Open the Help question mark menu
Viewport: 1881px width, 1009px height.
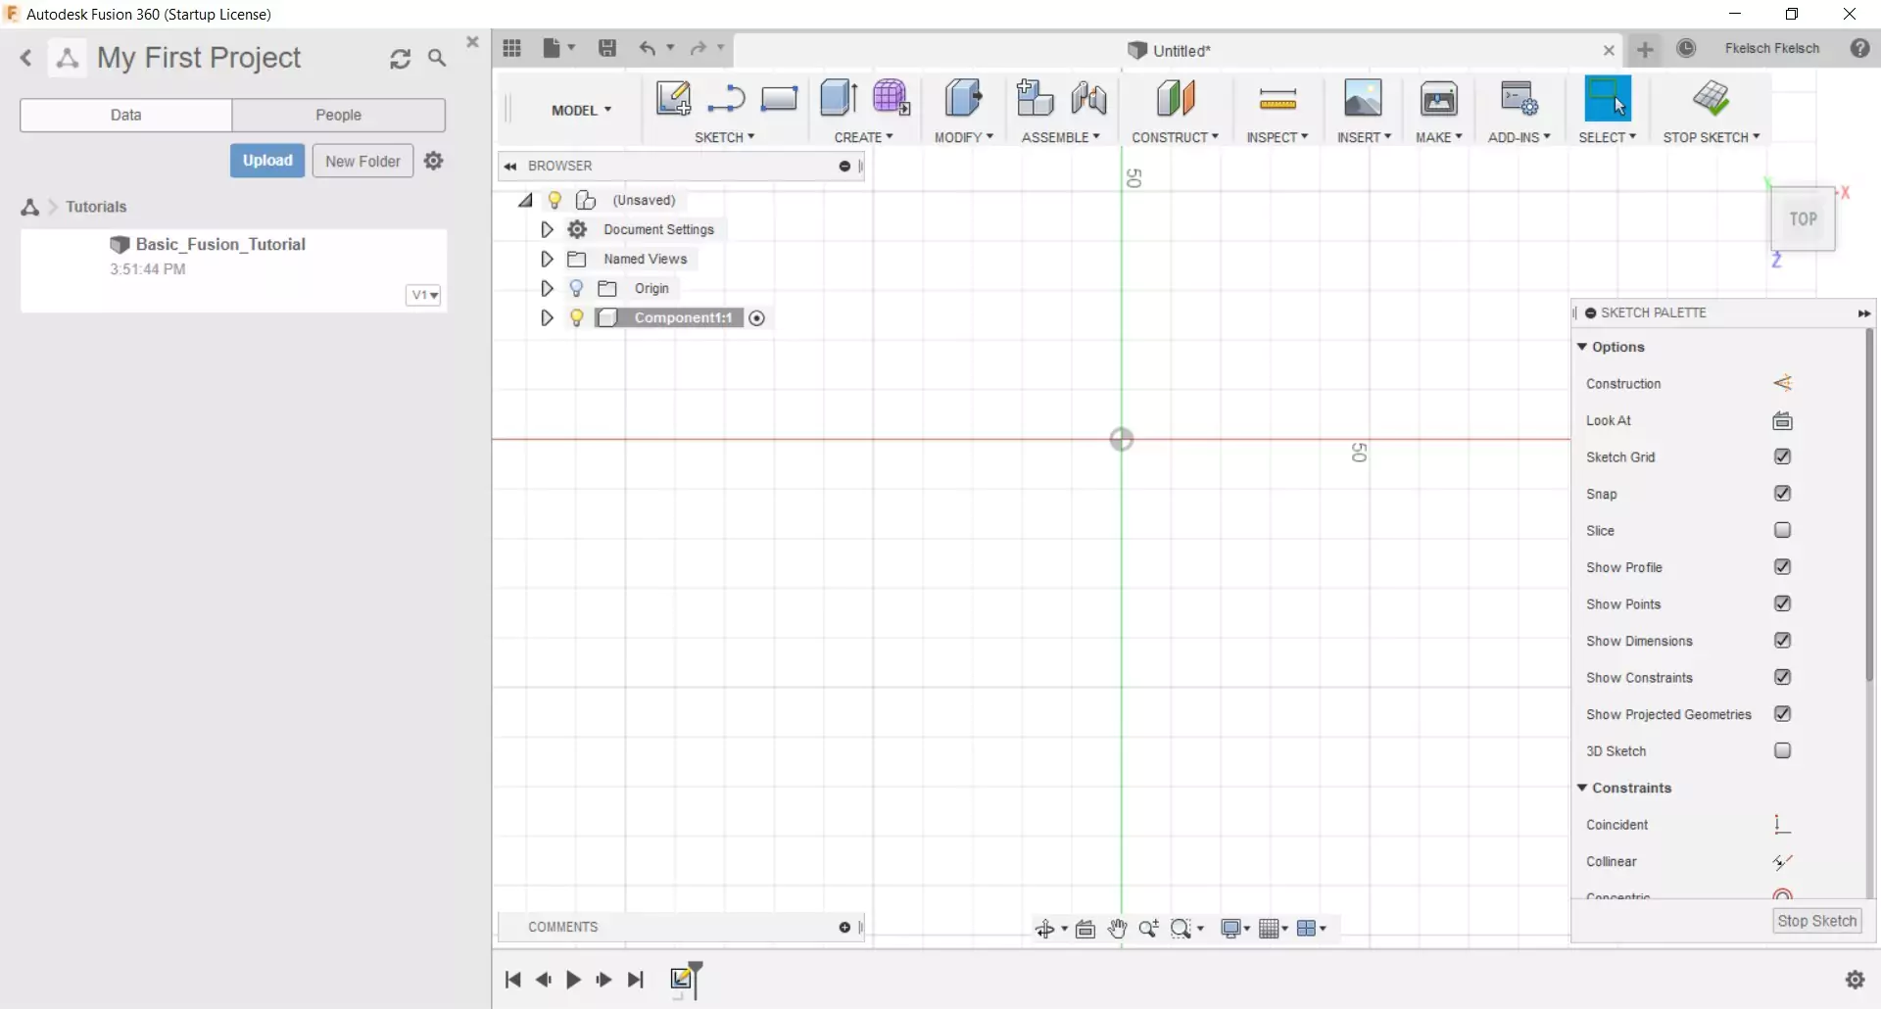click(x=1859, y=48)
